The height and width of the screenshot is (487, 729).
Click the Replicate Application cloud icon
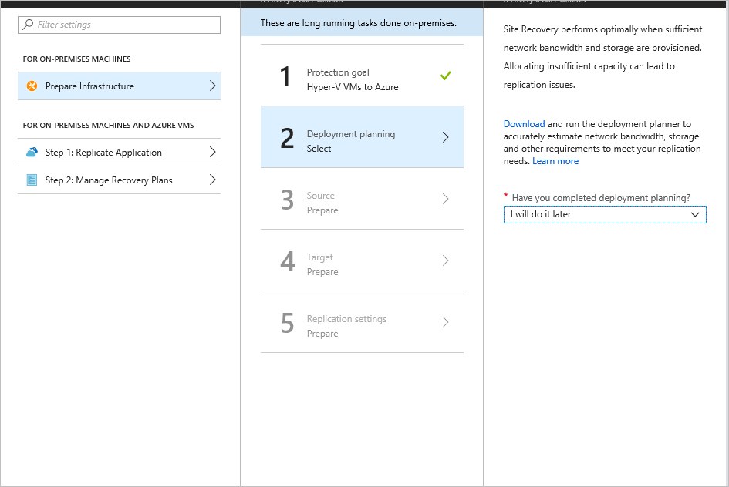pos(32,153)
